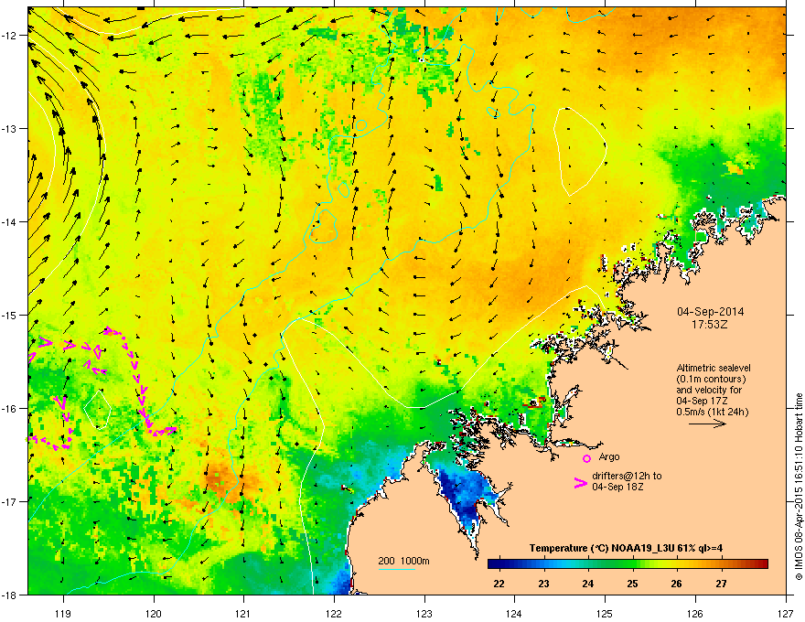Click the latitude axis label -16
Viewport: 805px width, 622px height.
tap(10, 409)
